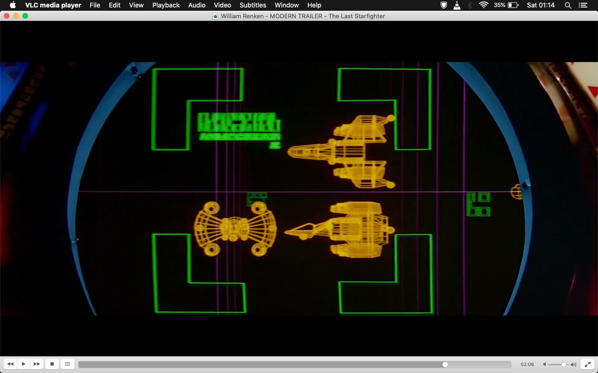
Task: Zoom the VLC window with green button
Action: point(25,16)
